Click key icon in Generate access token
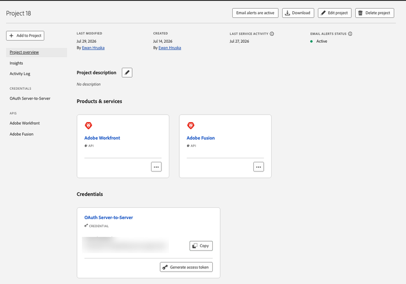This screenshot has width=406, height=284. pyautogui.click(x=165, y=267)
